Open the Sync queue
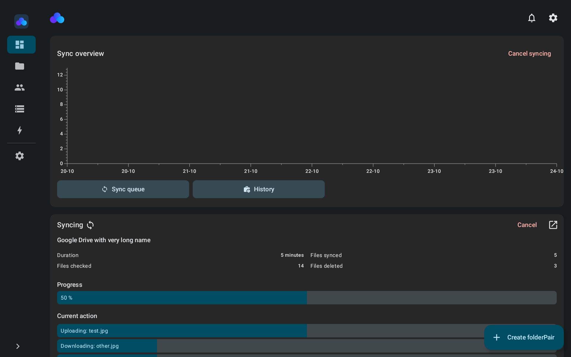 click(x=123, y=189)
